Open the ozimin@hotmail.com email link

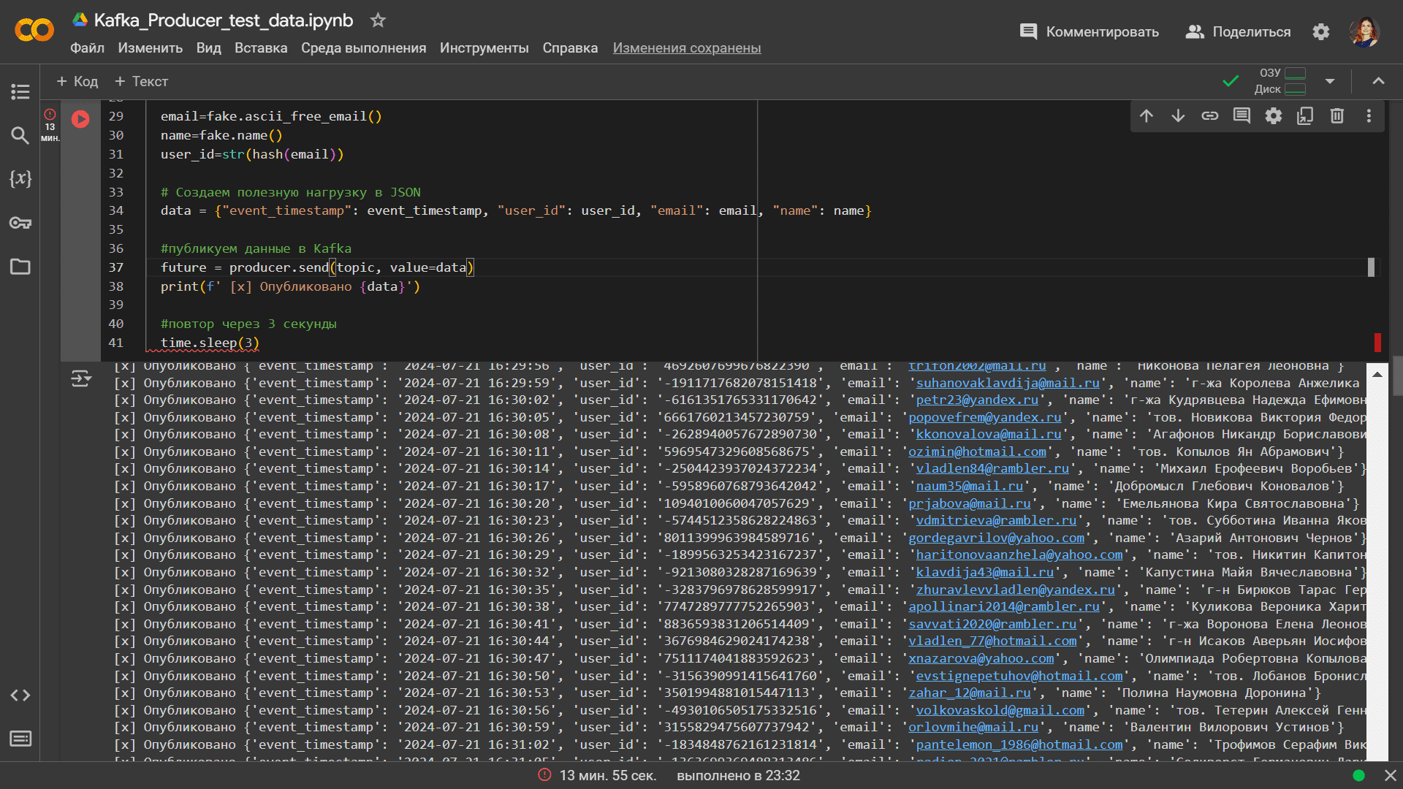[977, 451]
